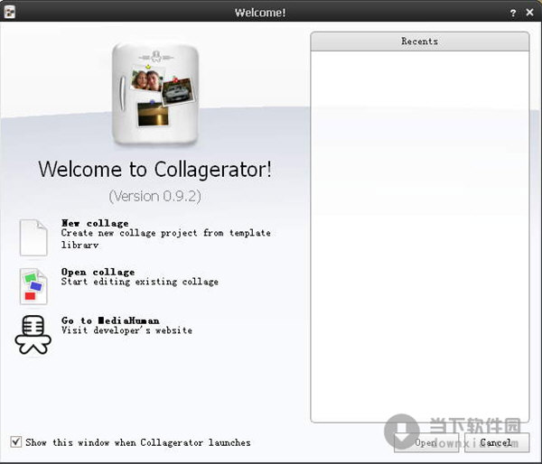The height and width of the screenshot is (464, 542).
Task: Click the question mark help button
Action: coord(513,13)
